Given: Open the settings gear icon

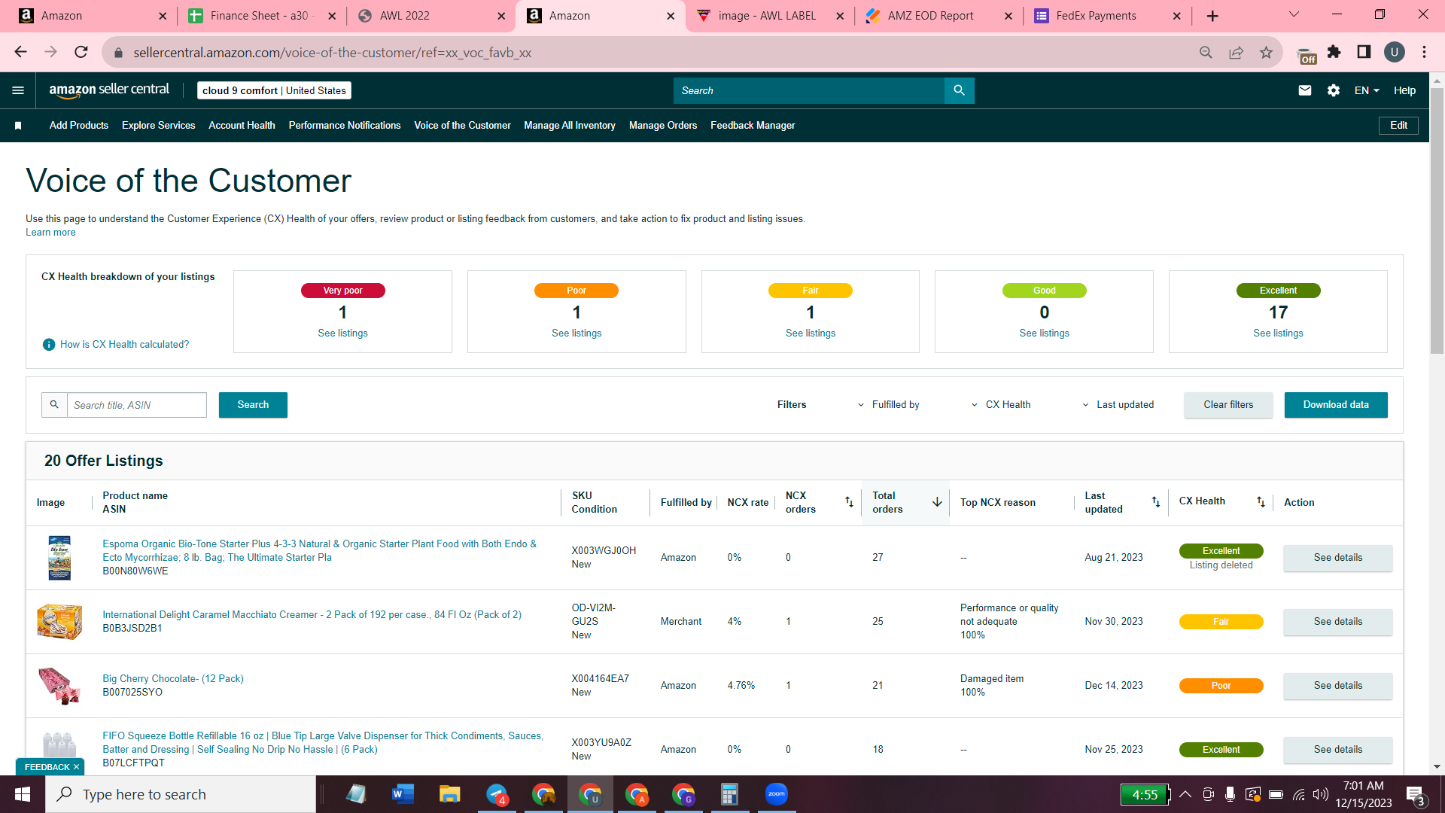Looking at the screenshot, I should [1333, 90].
